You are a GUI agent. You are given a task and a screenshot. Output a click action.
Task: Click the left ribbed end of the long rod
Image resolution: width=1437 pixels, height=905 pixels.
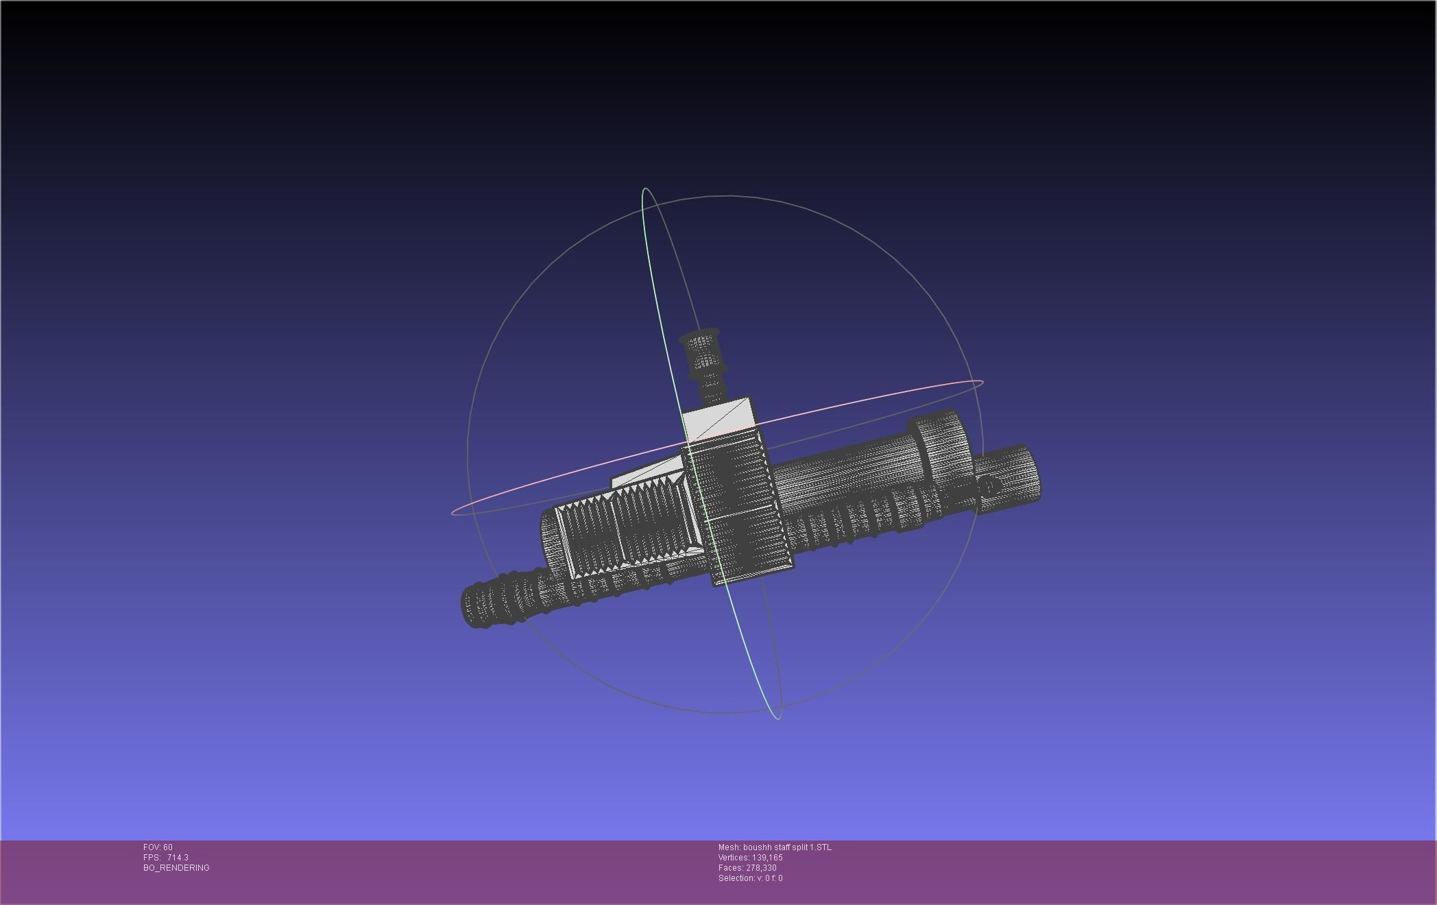pyautogui.click(x=488, y=603)
